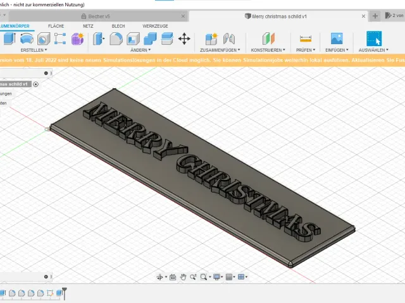Click the construction plane icon in Konstruieren
The width and height of the screenshot is (405, 303).
pos(268,39)
